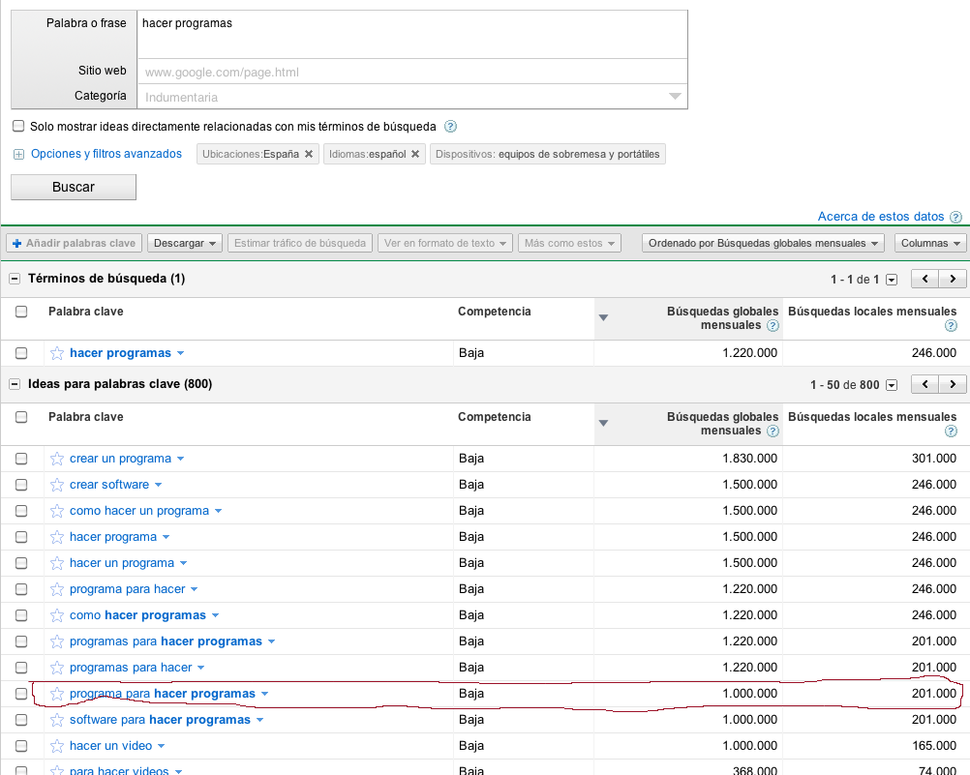Star 'software para hacer programas' keyword
970x775 pixels.
pyautogui.click(x=57, y=720)
